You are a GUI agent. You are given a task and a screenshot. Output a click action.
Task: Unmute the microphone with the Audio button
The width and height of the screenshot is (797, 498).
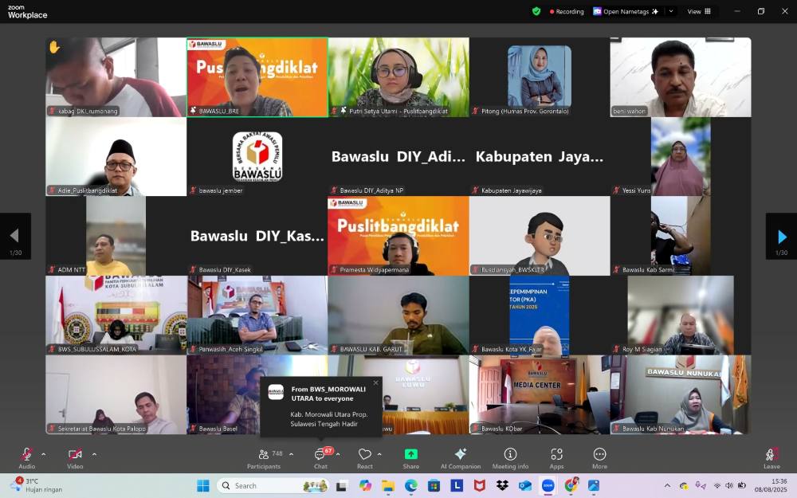coord(27,458)
